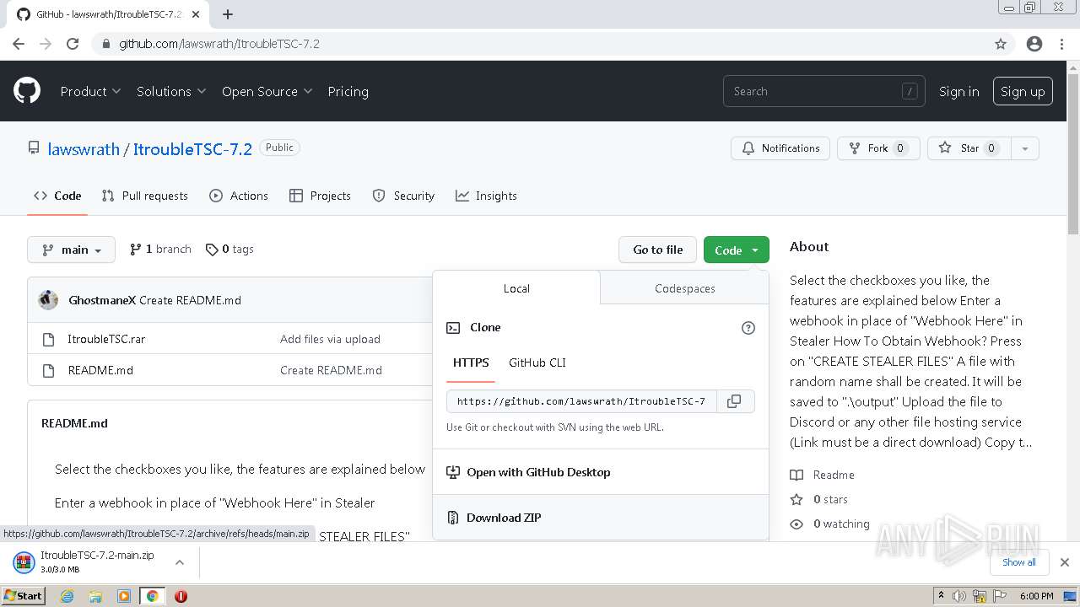Toggle the green Code dropdown
The image size is (1080, 607).
pos(737,250)
